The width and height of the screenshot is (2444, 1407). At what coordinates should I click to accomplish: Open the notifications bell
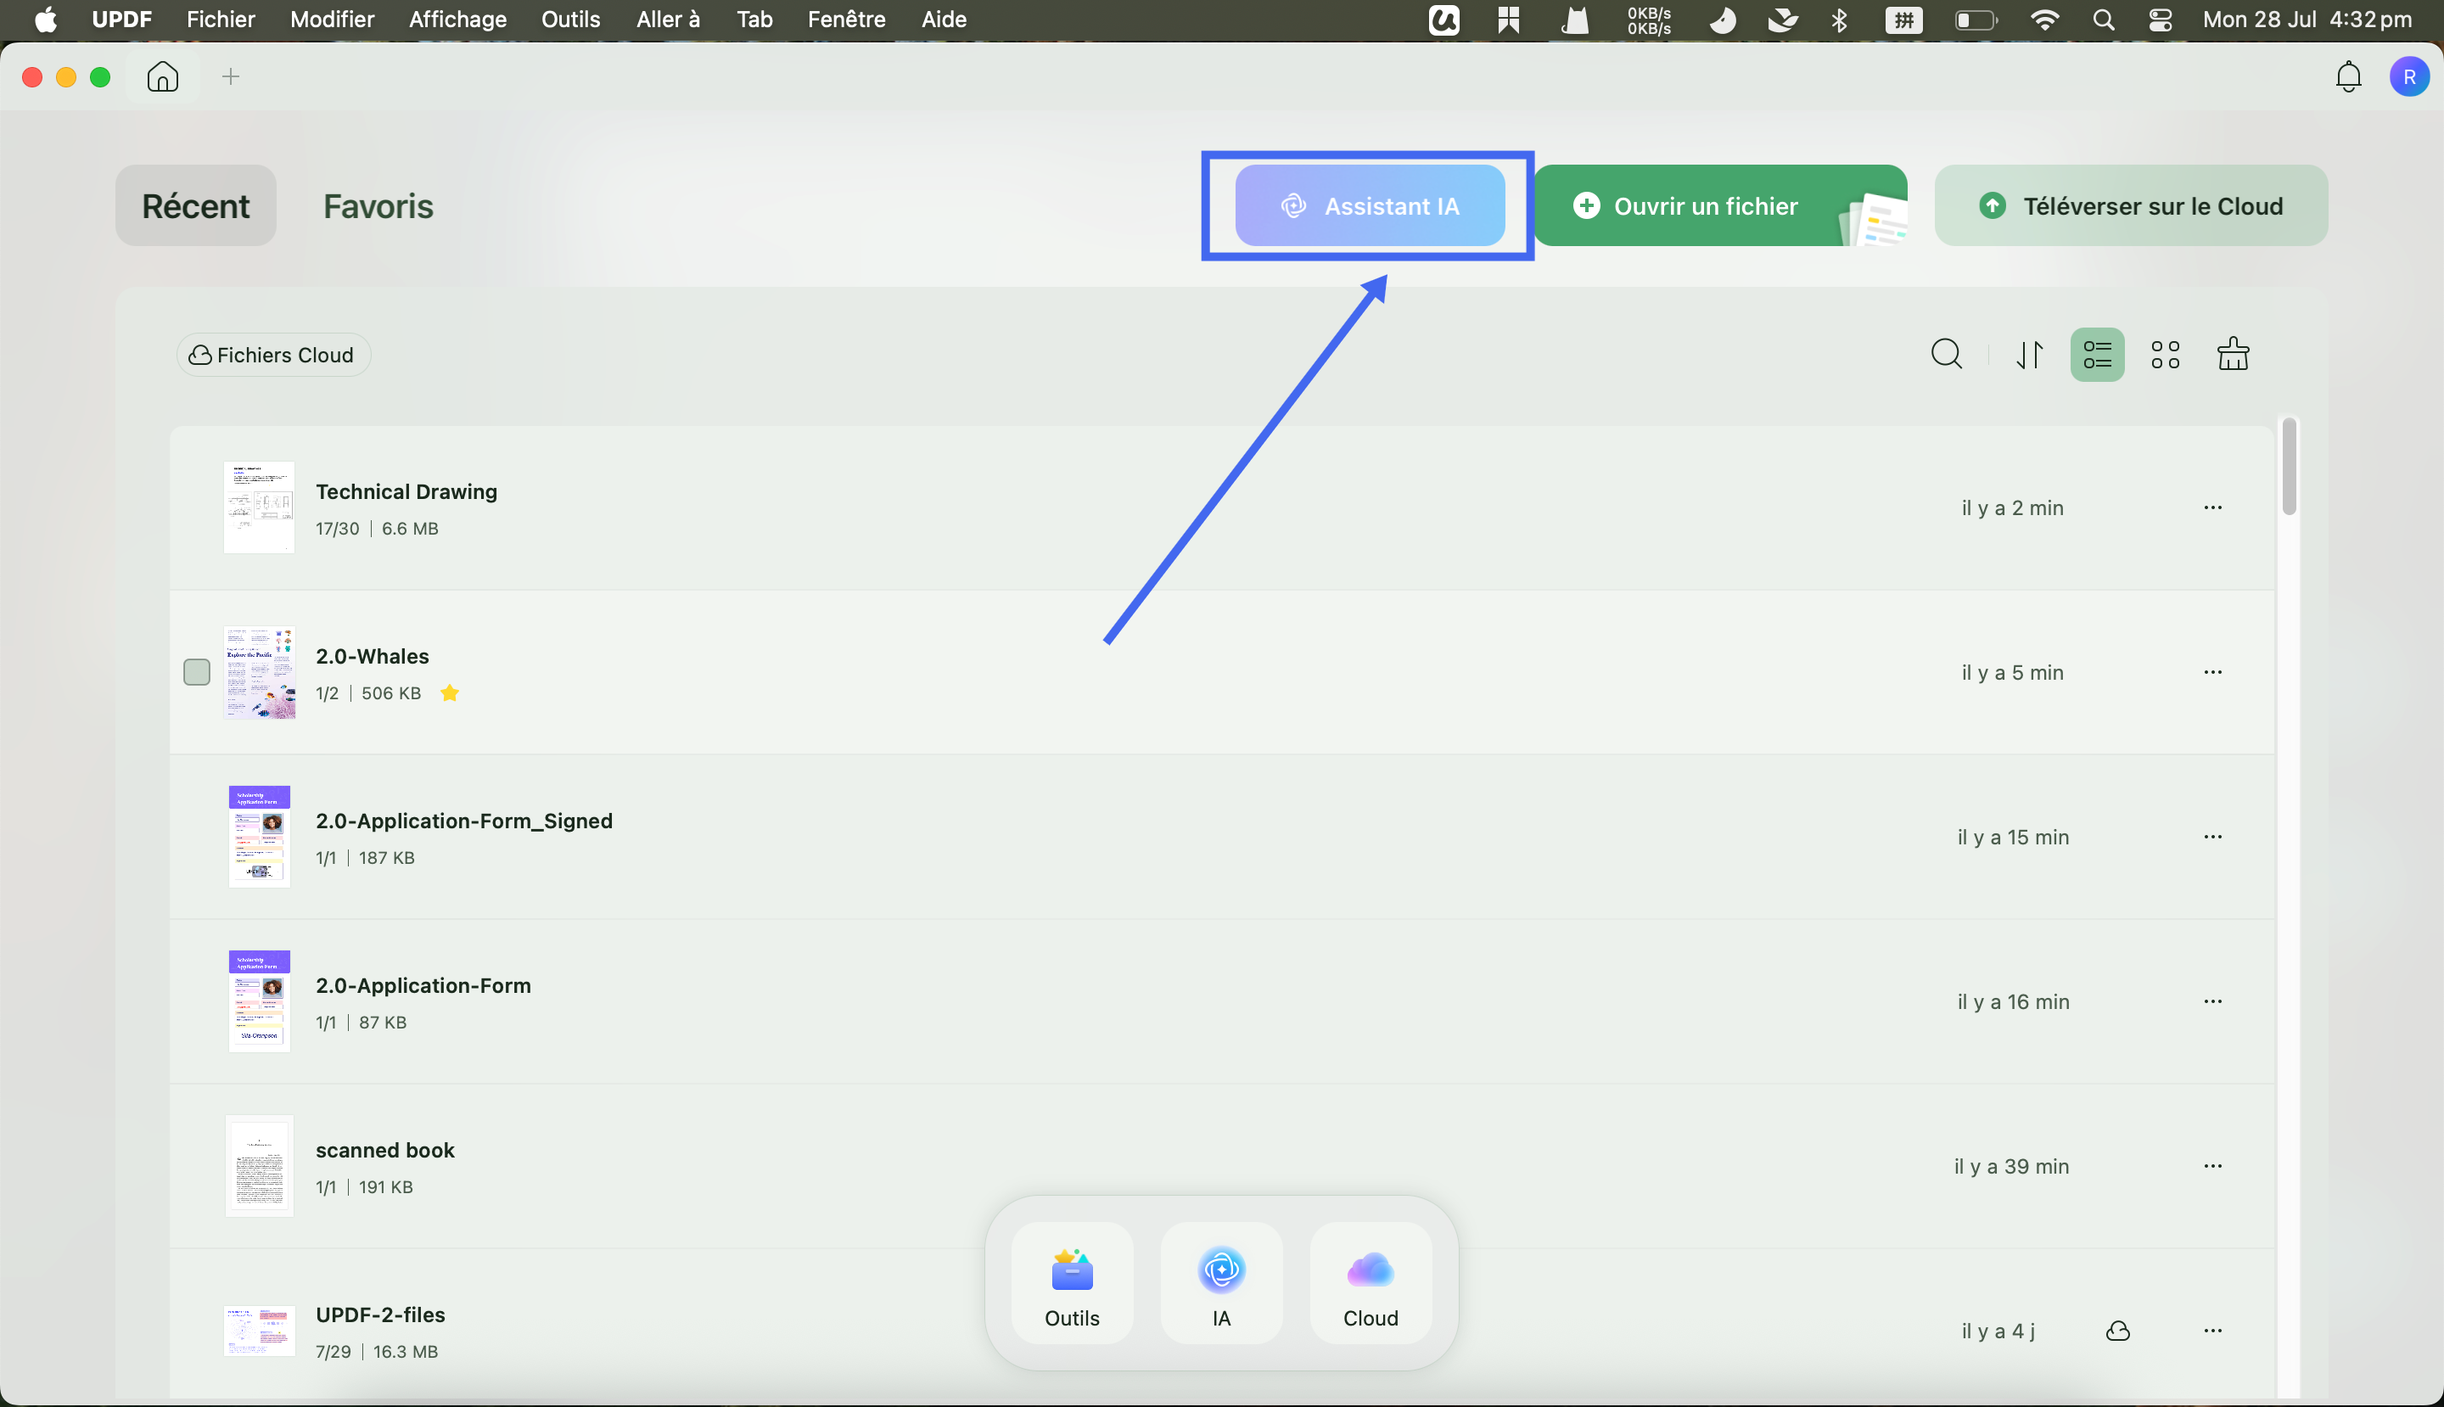click(2348, 76)
